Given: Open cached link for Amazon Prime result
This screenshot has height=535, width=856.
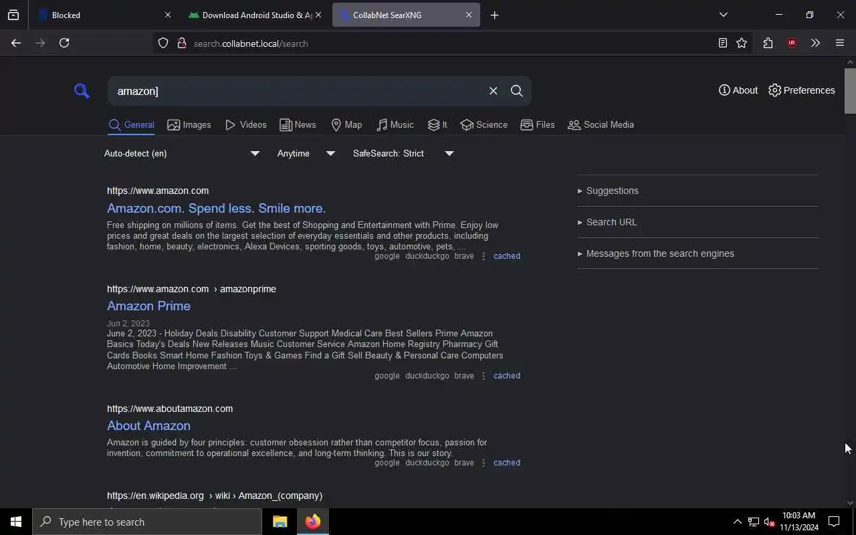Looking at the screenshot, I should point(506,376).
